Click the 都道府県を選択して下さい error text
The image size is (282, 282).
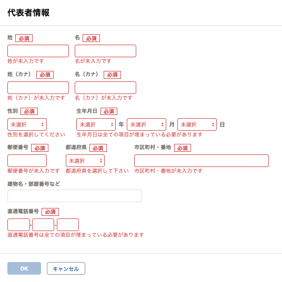[x=97, y=171]
